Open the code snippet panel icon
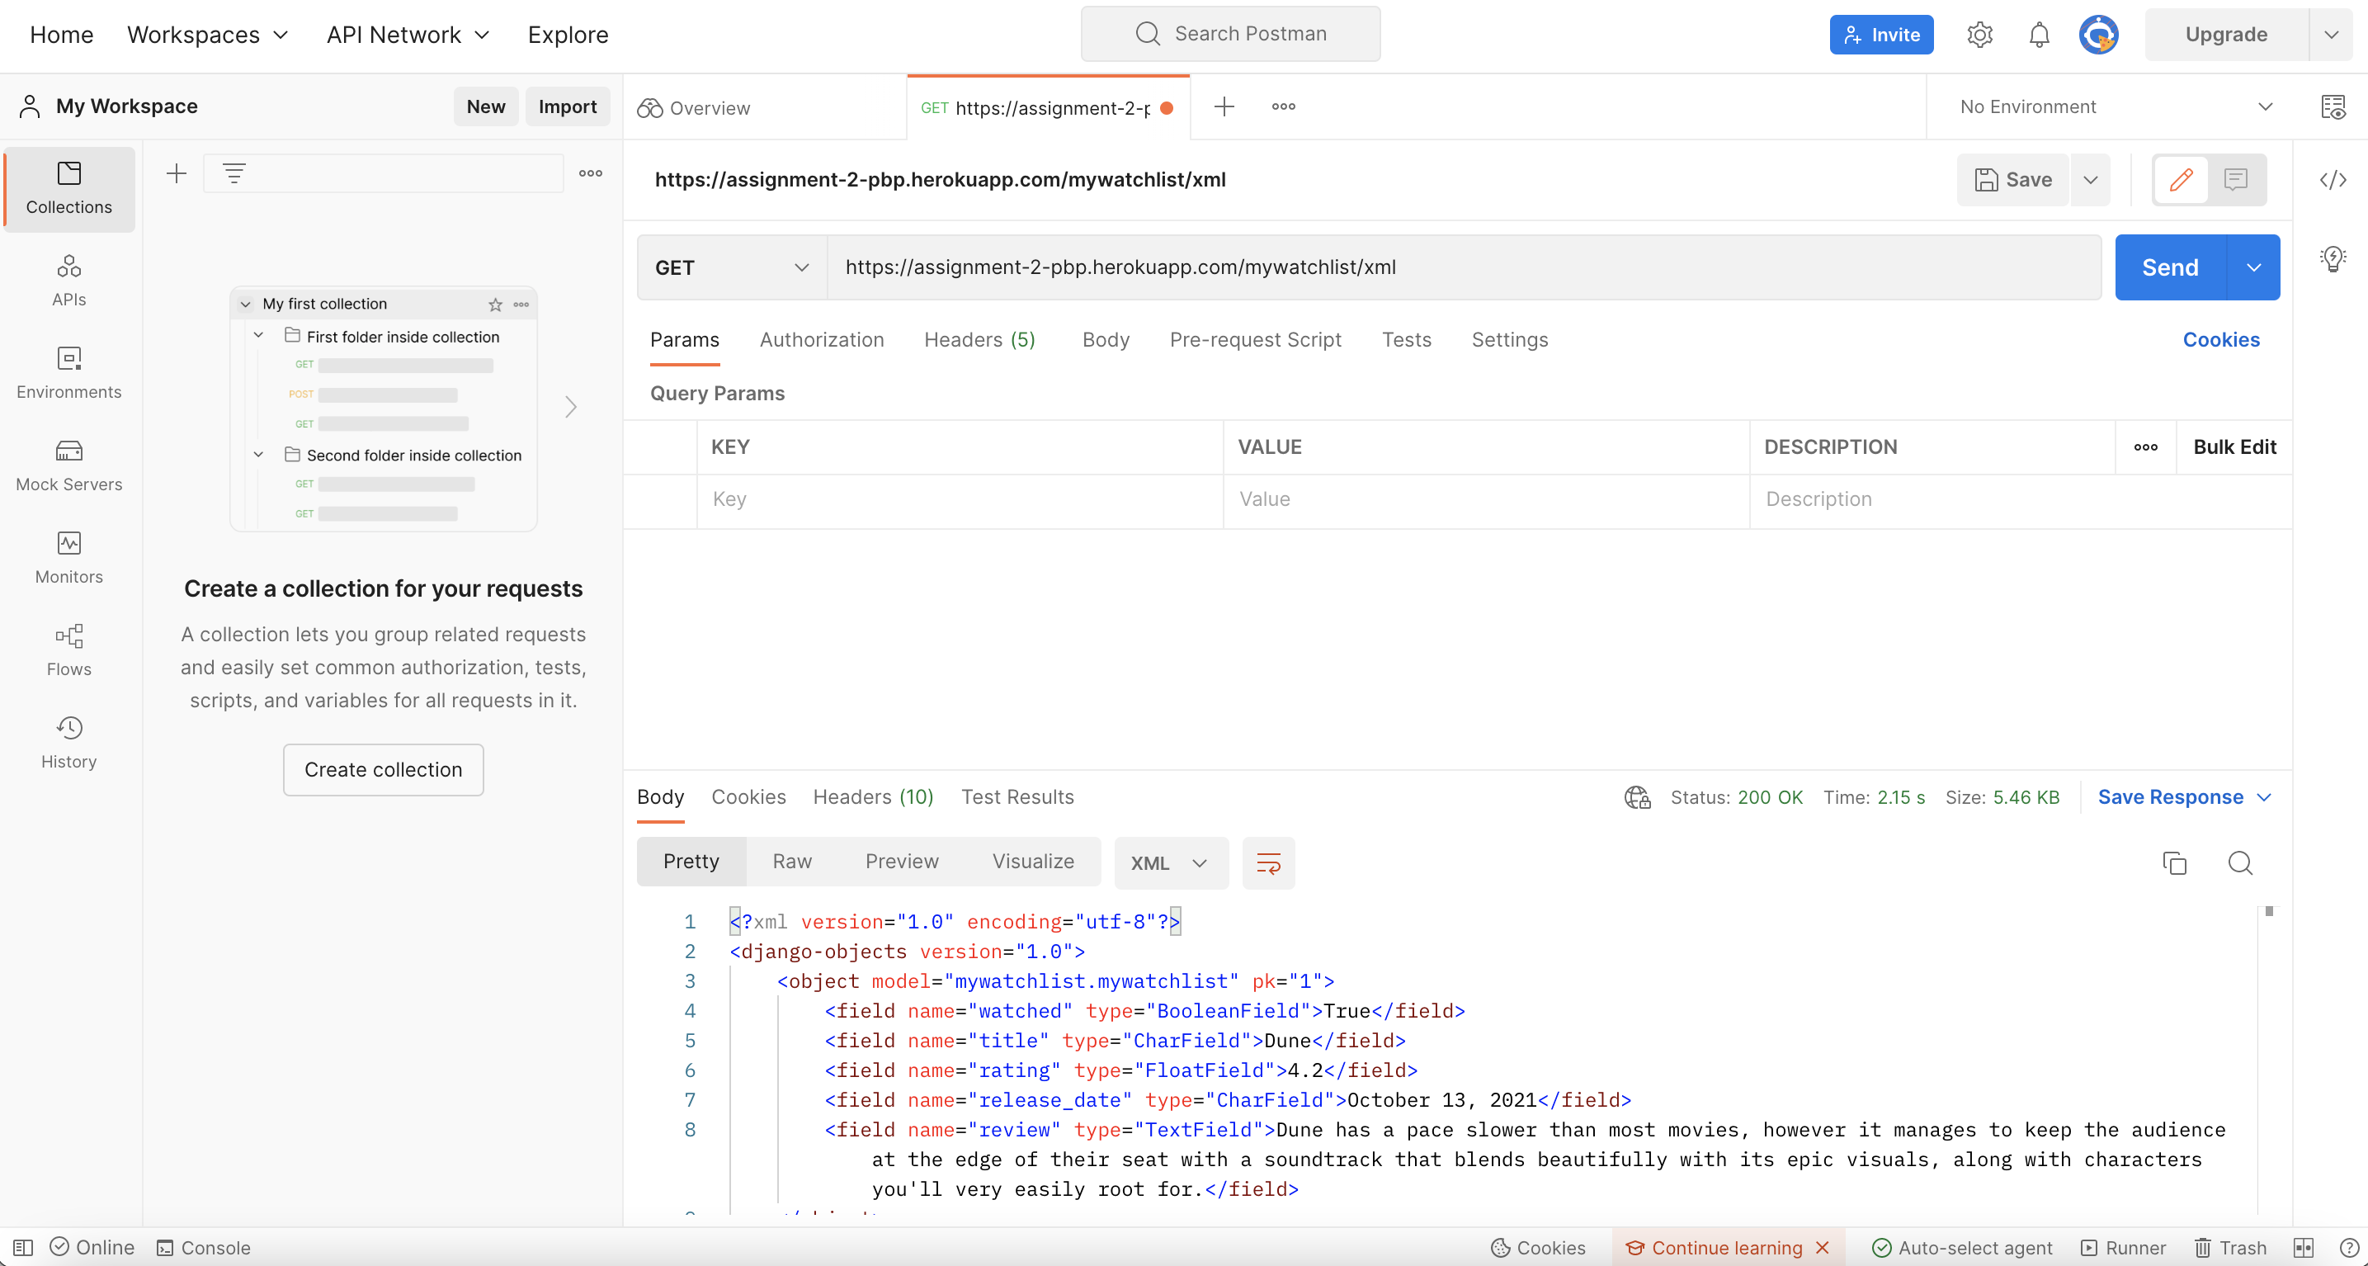The width and height of the screenshot is (2368, 1266). click(x=2333, y=179)
